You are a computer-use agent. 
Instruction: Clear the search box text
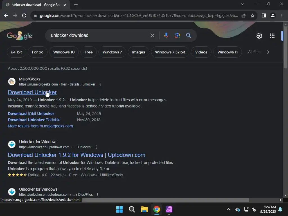pyautogui.click(x=152, y=35)
